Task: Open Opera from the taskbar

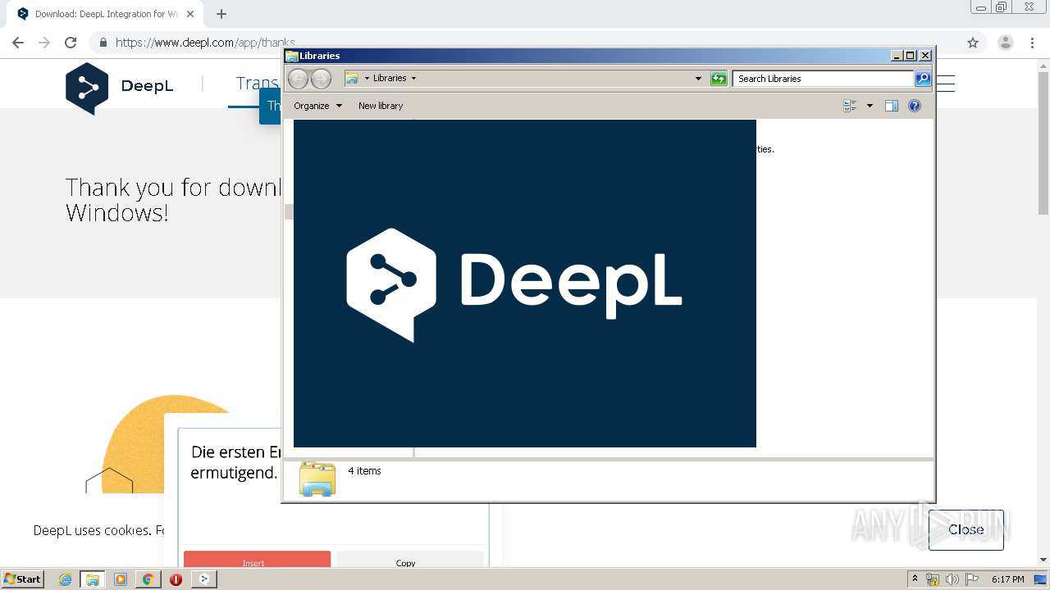Action: [176, 579]
